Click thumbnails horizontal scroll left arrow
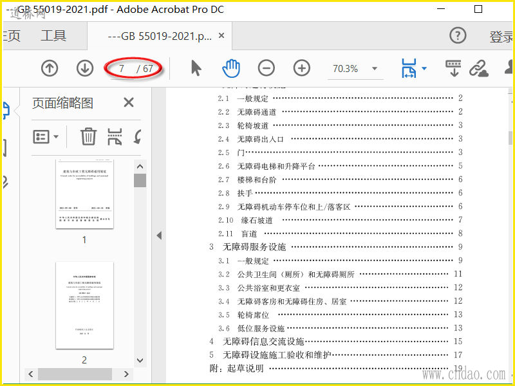Image resolution: width=515 pixels, height=386 pixels. pos(31,374)
